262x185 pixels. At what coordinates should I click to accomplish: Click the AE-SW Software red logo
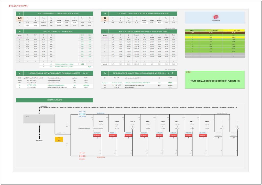pos(216,17)
